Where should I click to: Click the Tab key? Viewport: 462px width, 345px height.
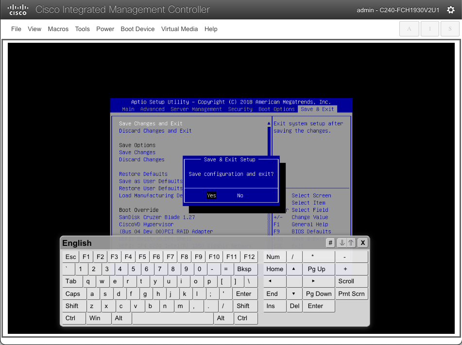(x=72, y=281)
